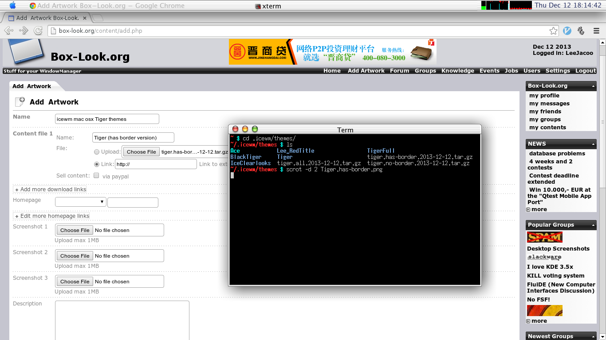606x340 pixels.
Task: Click the Content file Name field
Action: [x=133, y=138]
